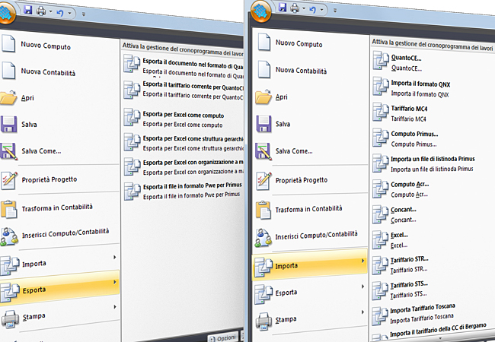This screenshot has height=342, width=495.
Task: Click Proprietà Progetto checklist icon, right window
Action: [263, 181]
